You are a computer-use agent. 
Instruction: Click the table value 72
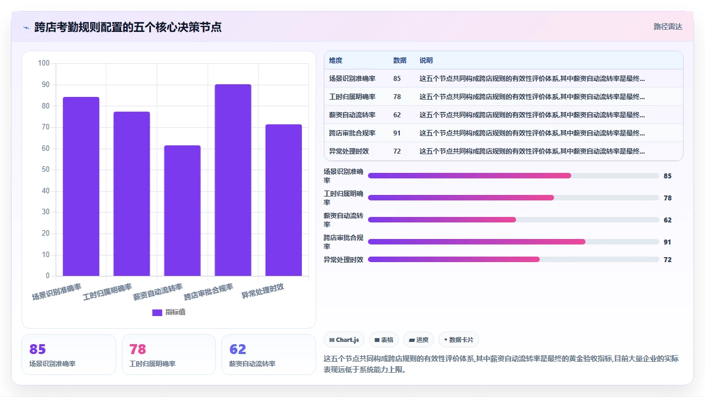397,151
